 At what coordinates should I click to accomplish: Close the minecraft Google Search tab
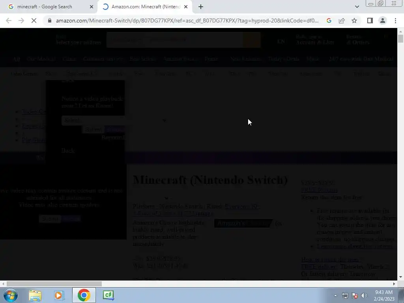(91, 7)
